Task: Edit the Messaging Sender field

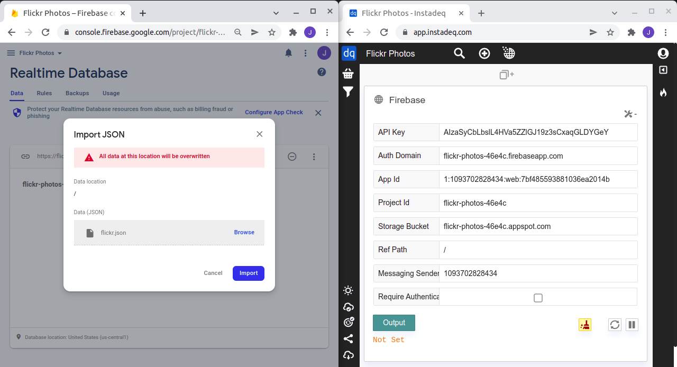Action: coord(538,273)
